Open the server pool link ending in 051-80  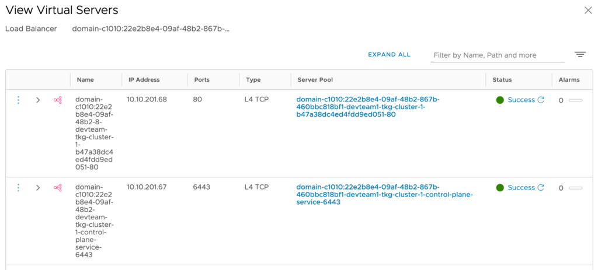367,107
